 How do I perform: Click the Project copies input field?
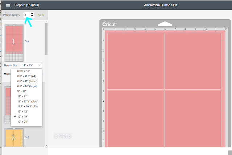coord(27,15)
